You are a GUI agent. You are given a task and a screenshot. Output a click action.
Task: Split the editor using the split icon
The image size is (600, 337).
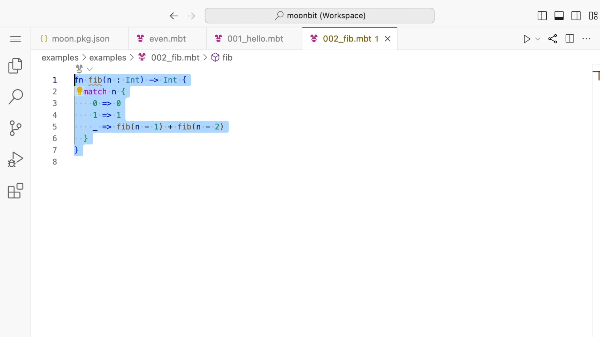(569, 39)
